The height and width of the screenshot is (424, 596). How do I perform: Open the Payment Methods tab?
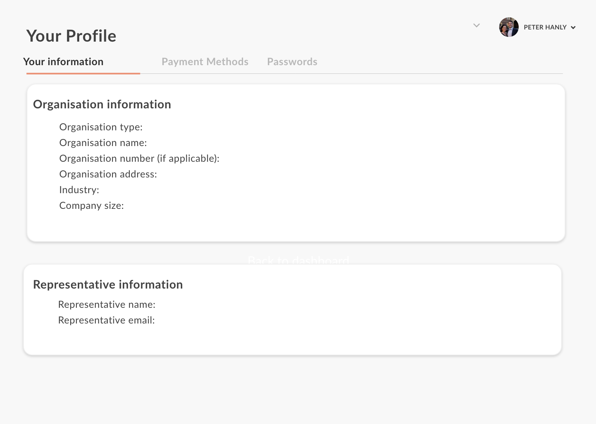[205, 62]
